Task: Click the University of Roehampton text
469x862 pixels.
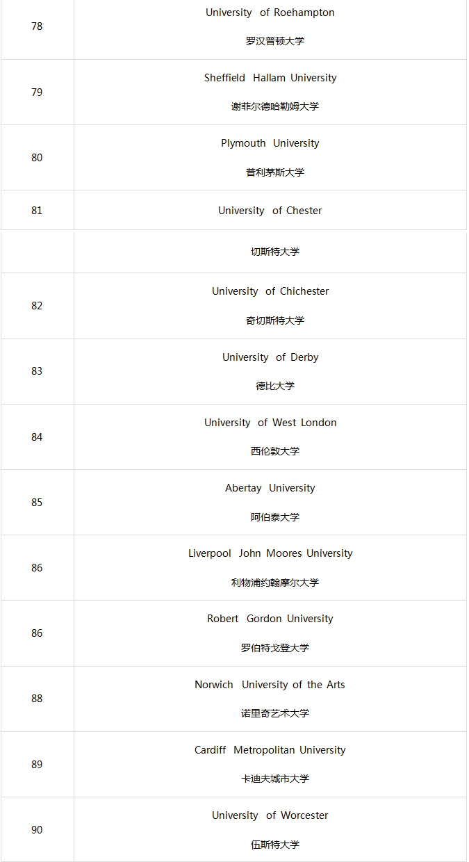Action: (x=270, y=13)
